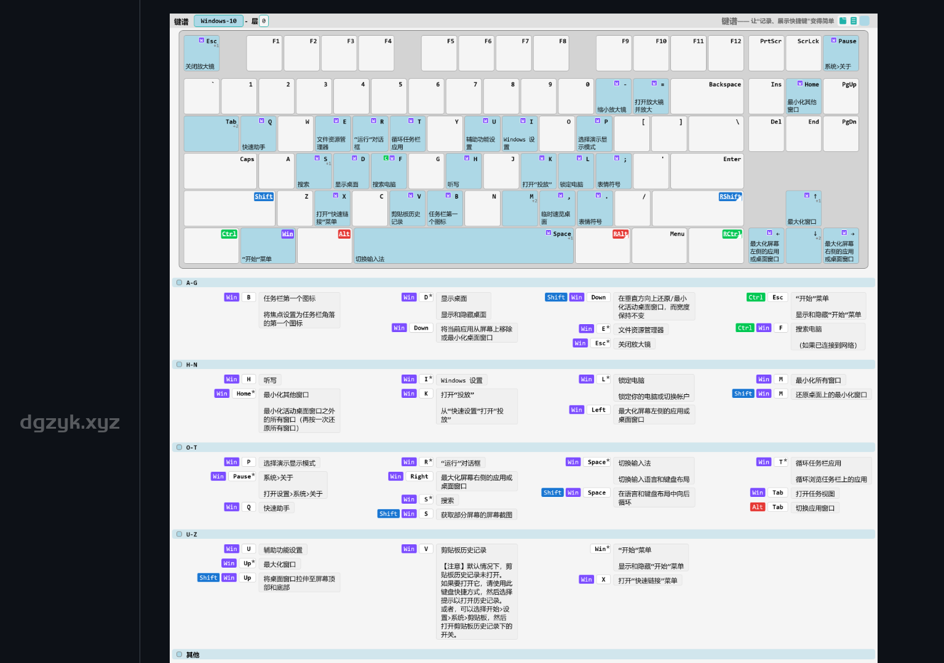The width and height of the screenshot is (944, 663).
Task: Click the Q key labeled 快速助手
Action: pyautogui.click(x=258, y=134)
